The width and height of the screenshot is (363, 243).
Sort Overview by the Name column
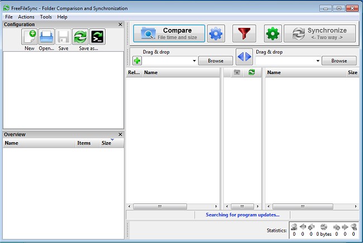coord(39,143)
